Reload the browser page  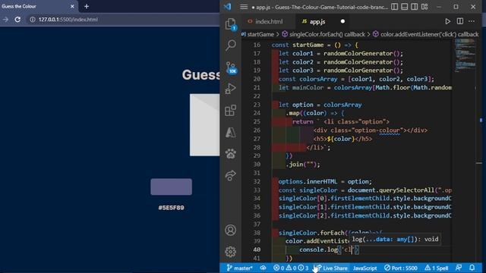17,20
